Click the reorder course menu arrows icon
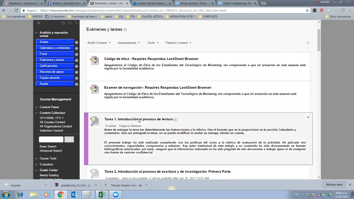 coord(76,23)
